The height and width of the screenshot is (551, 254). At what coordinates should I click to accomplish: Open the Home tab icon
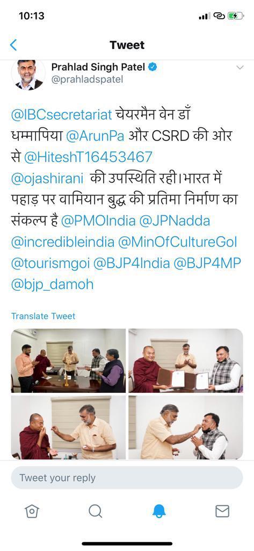click(32, 511)
